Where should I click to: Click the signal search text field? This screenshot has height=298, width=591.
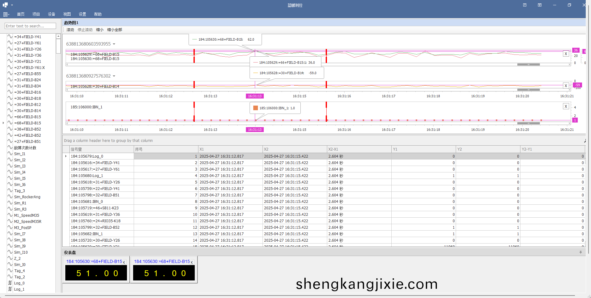[30, 26]
